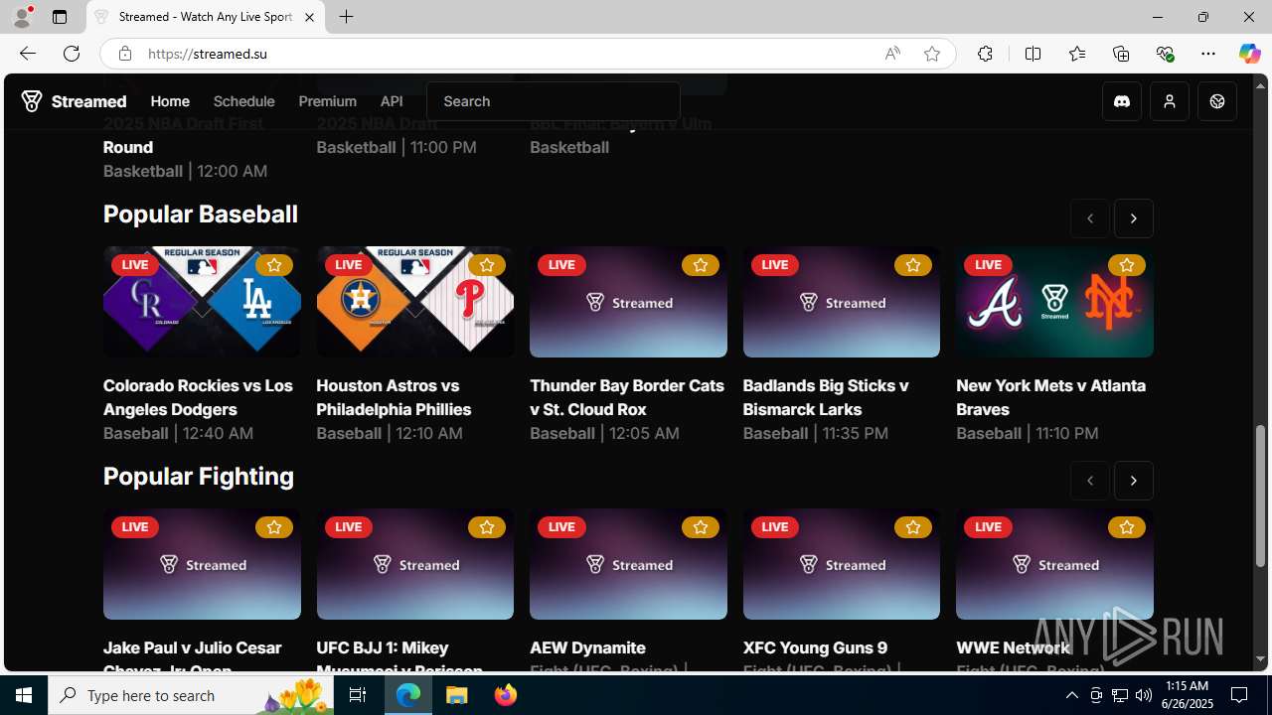Open New York Mets v Atlanta Braves link
This screenshot has width=1272, height=715.
point(1050,397)
